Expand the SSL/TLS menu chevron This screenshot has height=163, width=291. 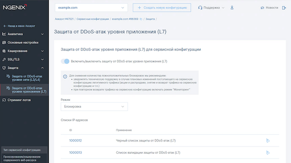(x=43, y=60)
